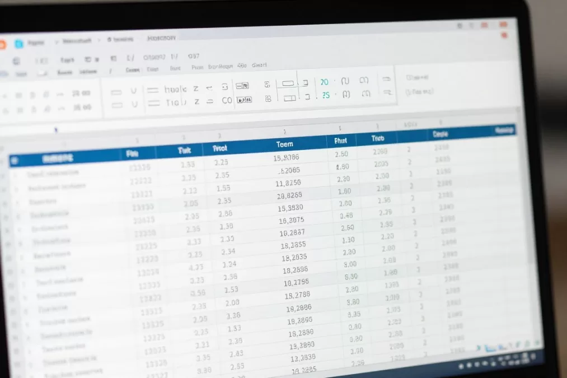Screen dimensions: 567x378
Task: Select cell '2.60' in Phut column
Action: 347,228
